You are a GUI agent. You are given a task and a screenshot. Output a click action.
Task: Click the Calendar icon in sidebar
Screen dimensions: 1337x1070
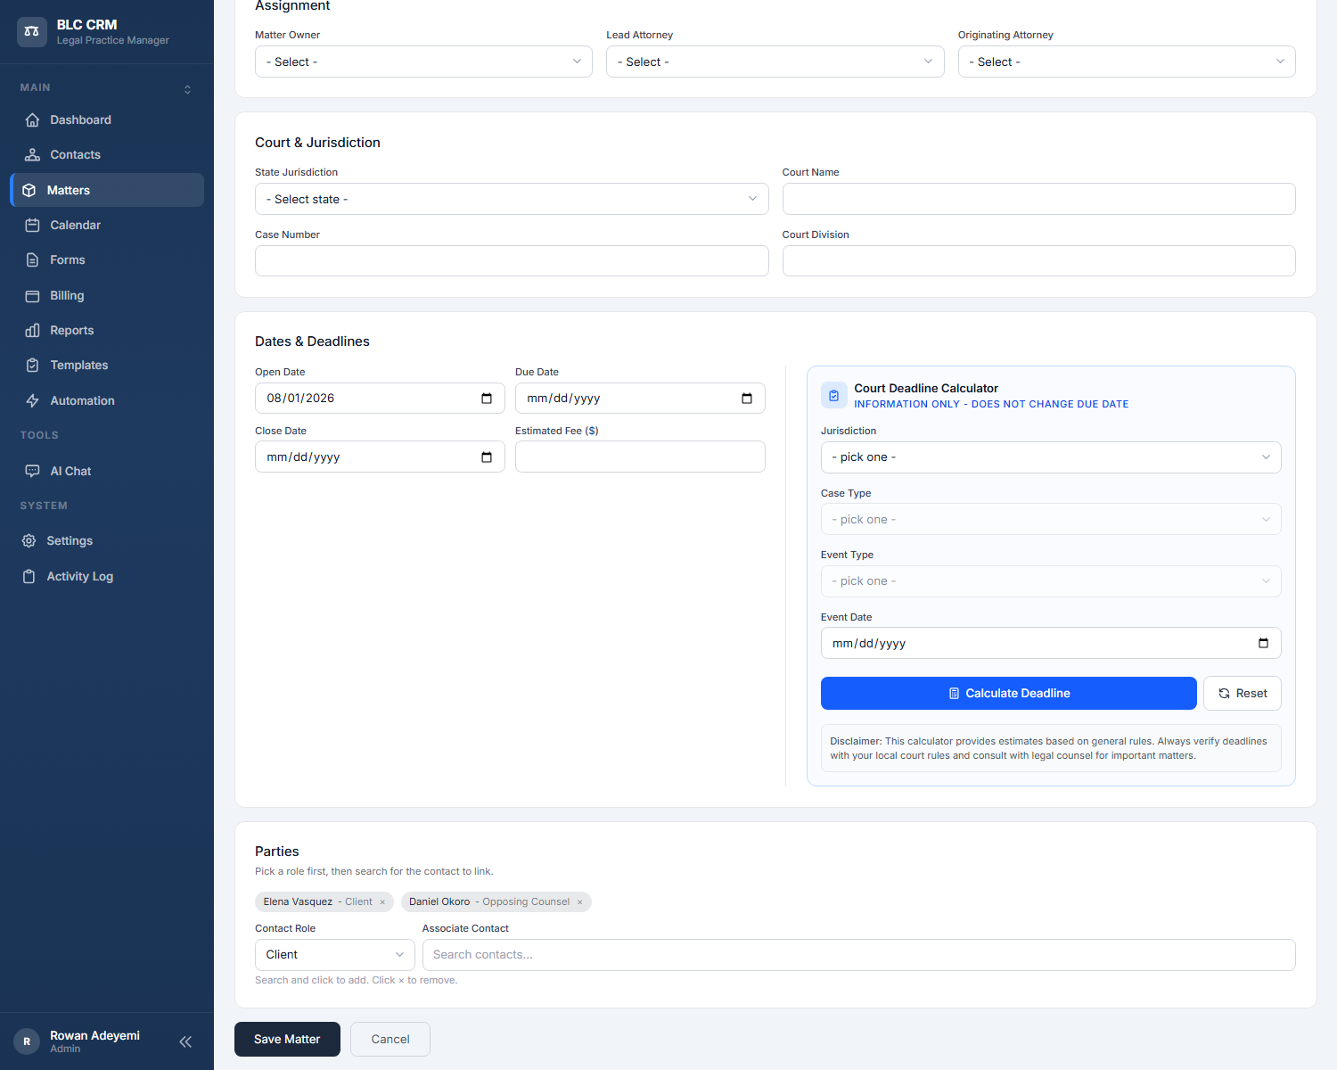[x=32, y=225]
